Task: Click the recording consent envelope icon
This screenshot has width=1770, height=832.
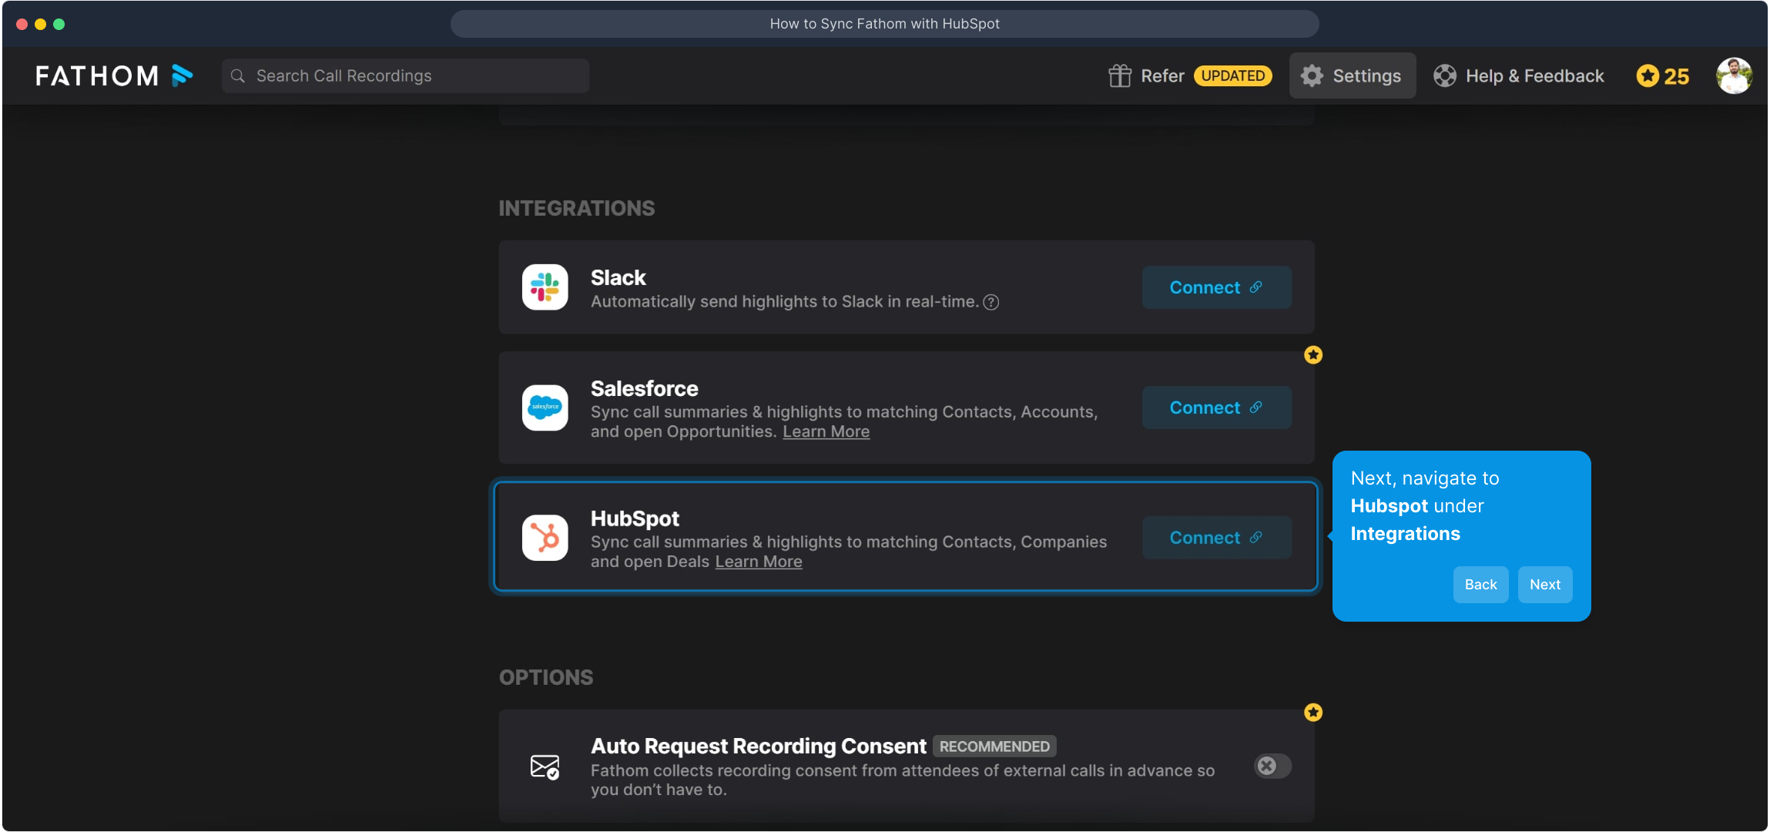Action: tap(545, 767)
